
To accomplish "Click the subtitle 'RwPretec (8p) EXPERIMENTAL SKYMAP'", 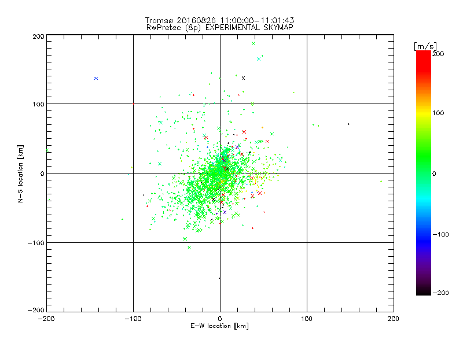I will pyautogui.click(x=220, y=27).
